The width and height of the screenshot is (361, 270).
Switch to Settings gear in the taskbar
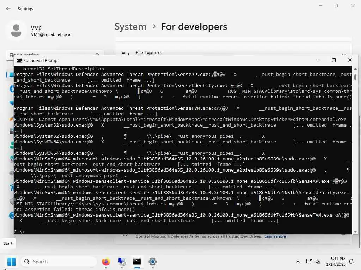[152, 262]
